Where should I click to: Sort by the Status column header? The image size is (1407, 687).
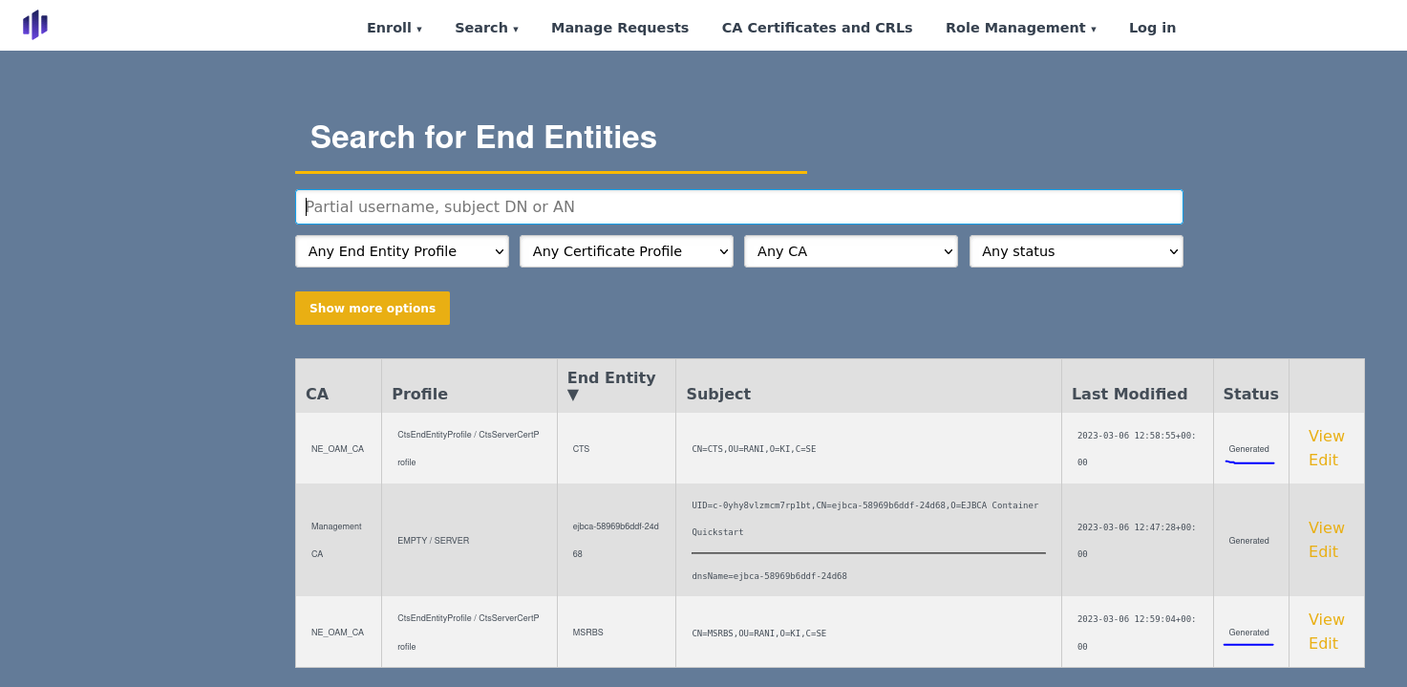pos(1250,394)
